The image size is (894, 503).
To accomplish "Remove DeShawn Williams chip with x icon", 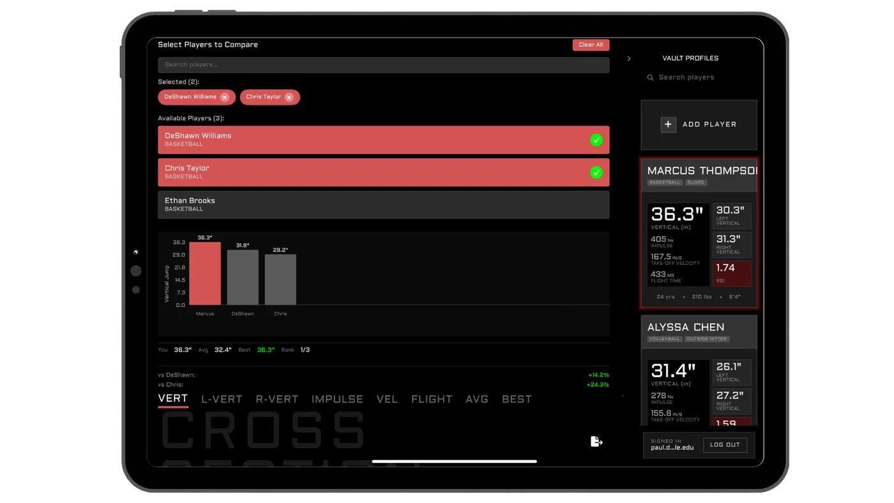I will coord(225,97).
